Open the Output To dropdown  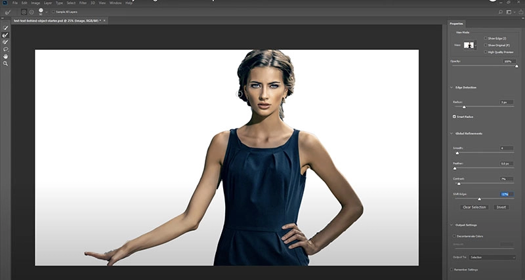click(x=492, y=257)
